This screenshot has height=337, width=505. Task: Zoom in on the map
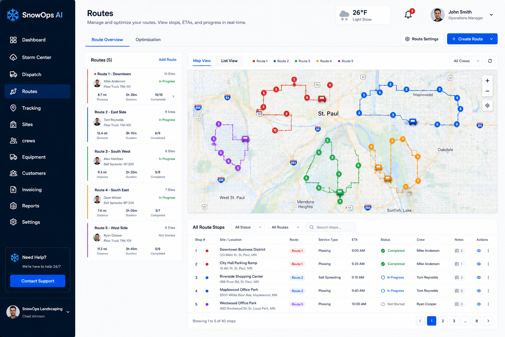[487, 81]
